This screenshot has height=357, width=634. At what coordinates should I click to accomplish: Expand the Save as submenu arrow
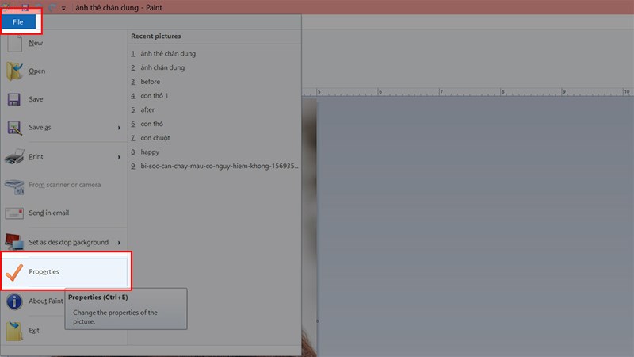tap(120, 128)
